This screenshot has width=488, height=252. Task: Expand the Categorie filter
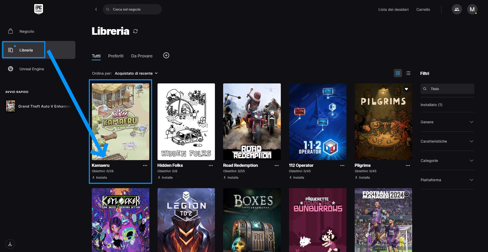[447, 161]
